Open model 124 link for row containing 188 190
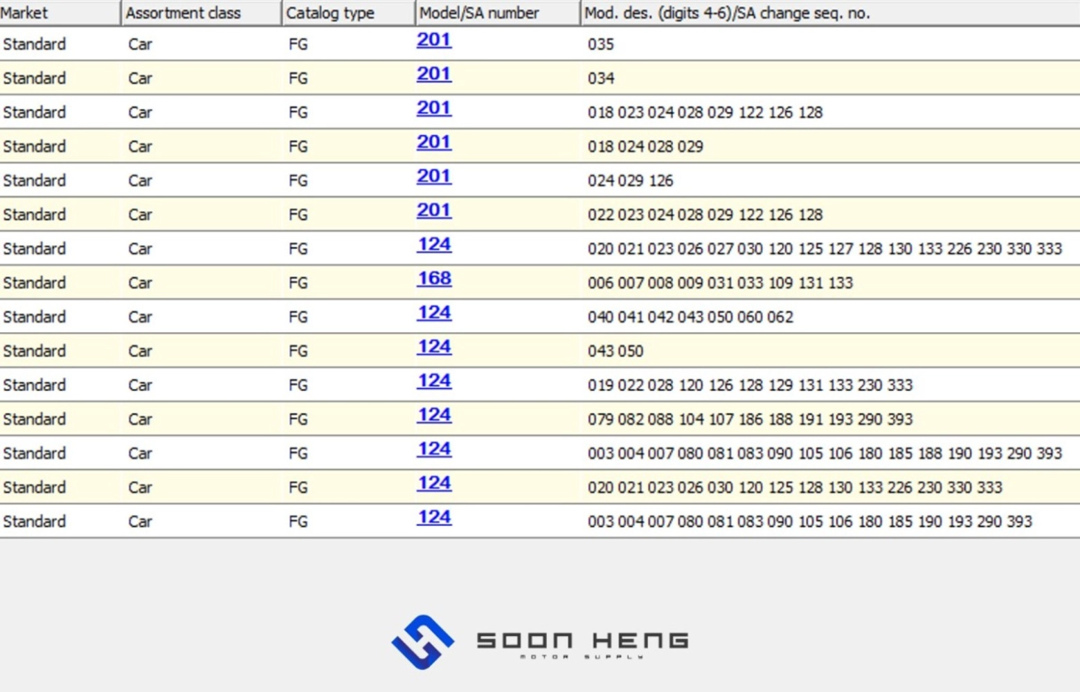The width and height of the screenshot is (1080, 692). point(434,449)
